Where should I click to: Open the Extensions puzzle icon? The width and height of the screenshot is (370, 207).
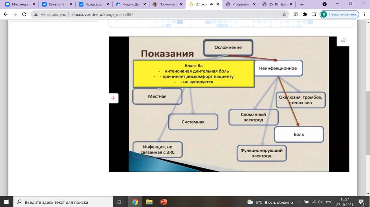[x=305, y=14]
